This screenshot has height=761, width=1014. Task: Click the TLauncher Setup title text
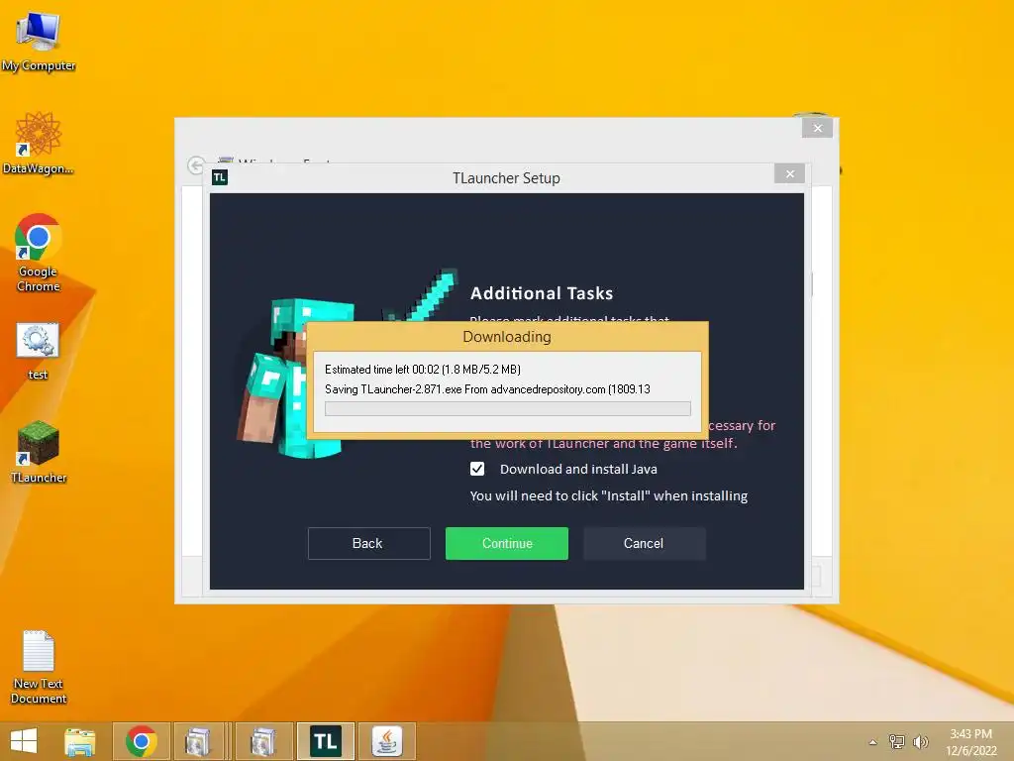pos(506,178)
